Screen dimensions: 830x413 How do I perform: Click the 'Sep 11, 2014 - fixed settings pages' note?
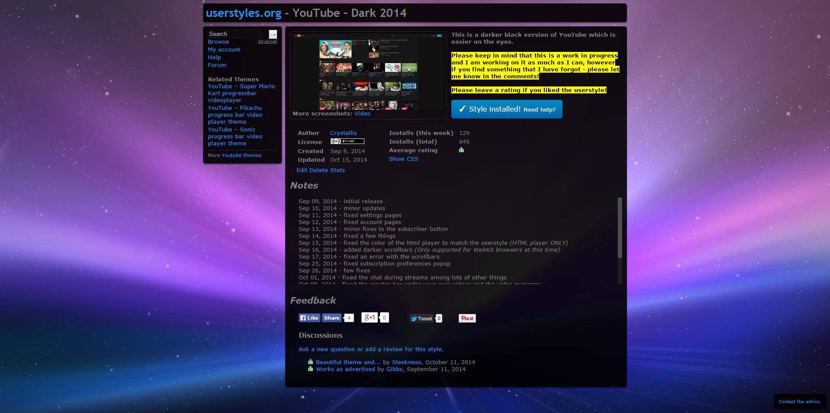coord(350,215)
